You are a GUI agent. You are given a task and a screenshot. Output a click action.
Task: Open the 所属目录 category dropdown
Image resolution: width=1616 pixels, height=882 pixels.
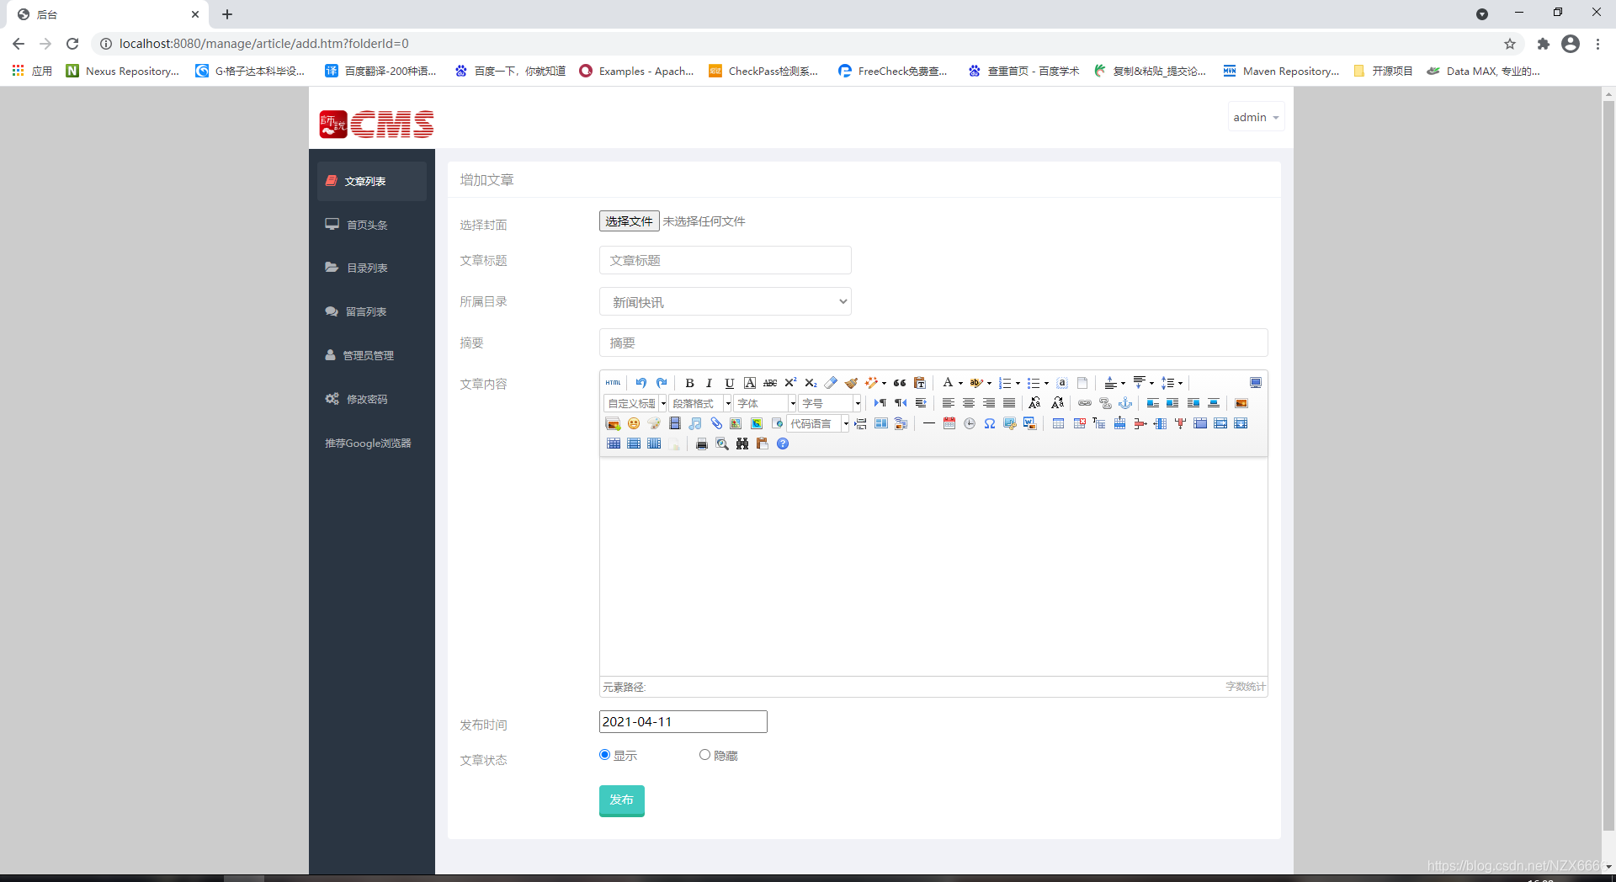[725, 301]
